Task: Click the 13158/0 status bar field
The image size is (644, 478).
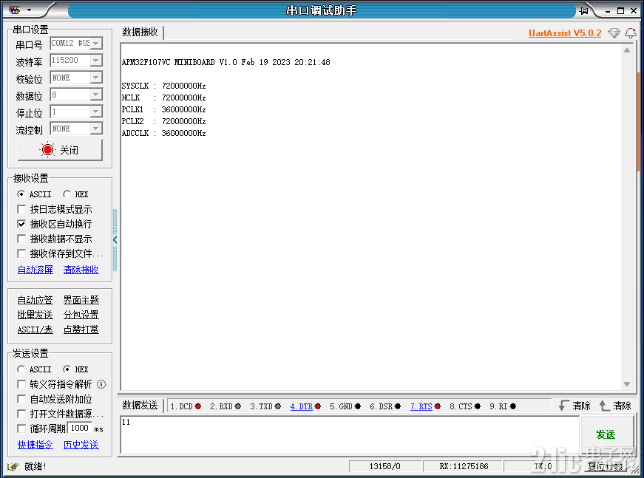Action: [x=384, y=466]
